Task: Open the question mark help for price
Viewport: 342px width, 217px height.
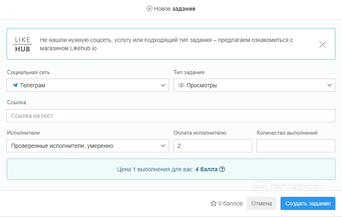Action: click(x=222, y=169)
